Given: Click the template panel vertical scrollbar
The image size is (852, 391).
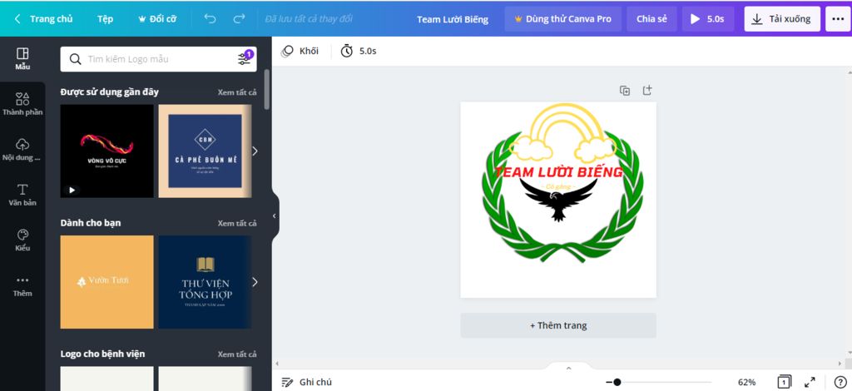Looking at the screenshot, I should tap(266, 90).
